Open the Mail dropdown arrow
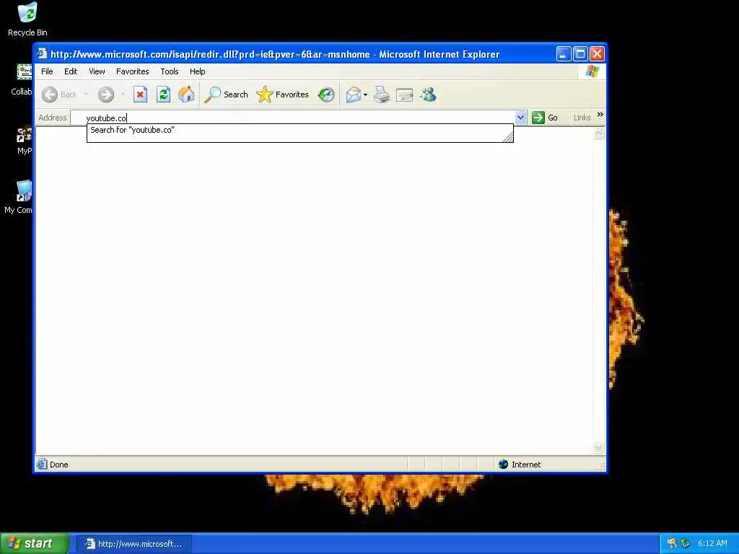The width and height of the screenshot is (739, 554). [x=365, y=94]
